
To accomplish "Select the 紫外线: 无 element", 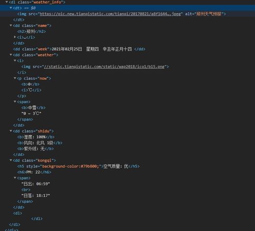I will [x=36, y=149].
